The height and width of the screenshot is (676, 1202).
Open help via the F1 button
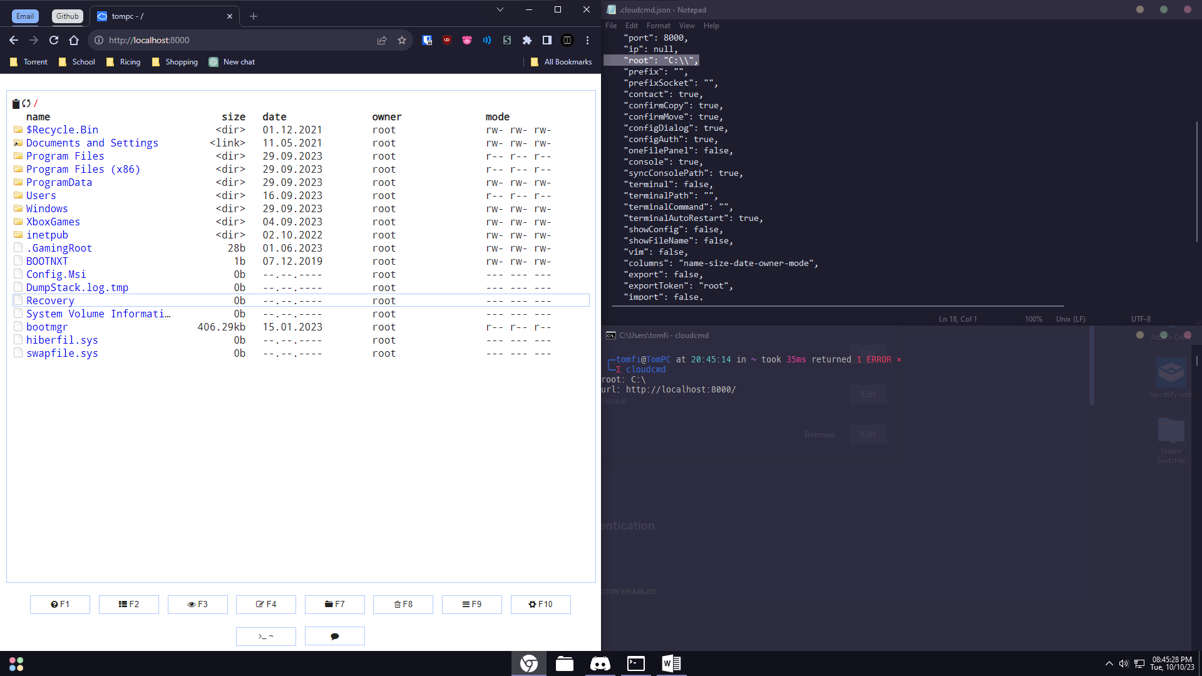click(x=59, y=604)
